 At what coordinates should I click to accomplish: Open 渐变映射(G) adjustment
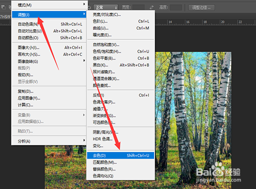(x=121, y=115)
